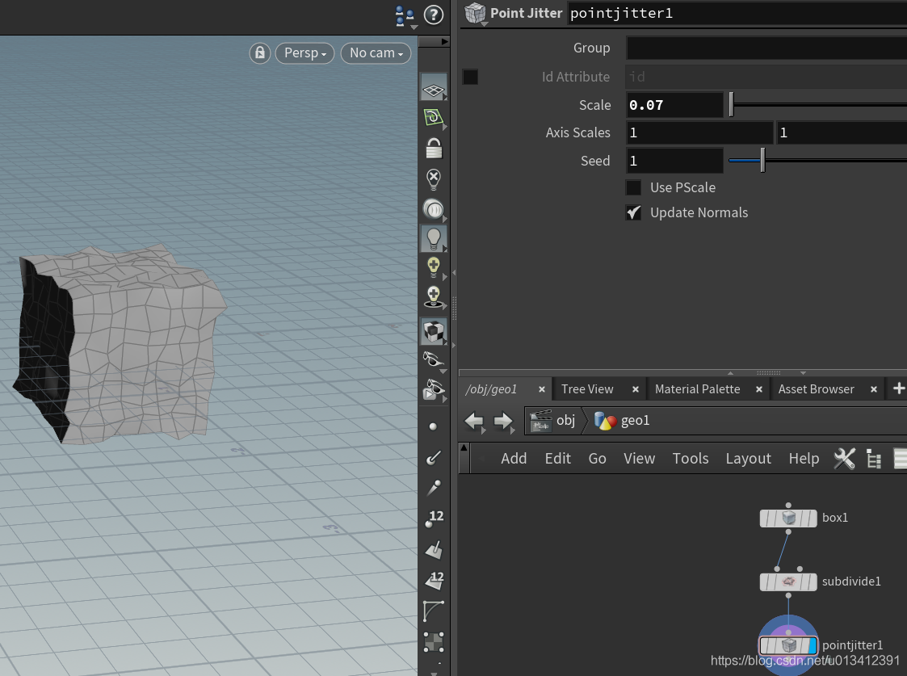Close the Material Palette tab

click(759, 390)
